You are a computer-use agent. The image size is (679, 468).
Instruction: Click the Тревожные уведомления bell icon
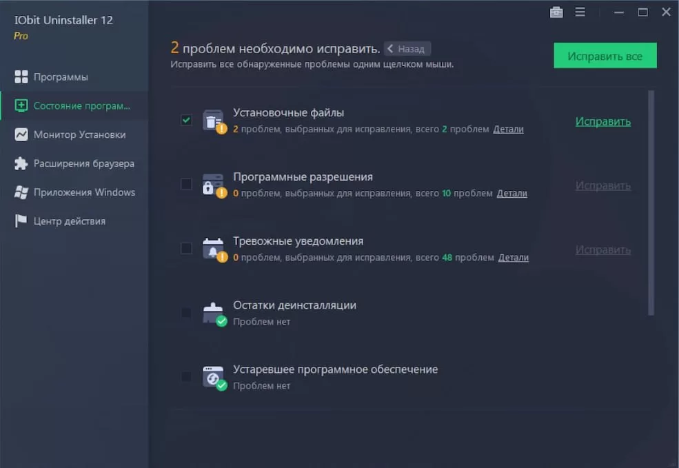(x=214, y=249)
